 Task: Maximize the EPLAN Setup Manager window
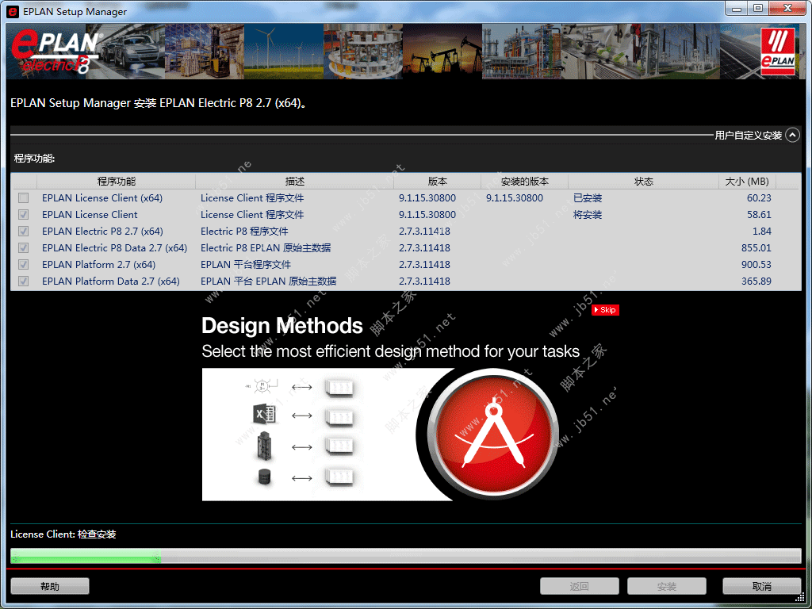point(758,9)
